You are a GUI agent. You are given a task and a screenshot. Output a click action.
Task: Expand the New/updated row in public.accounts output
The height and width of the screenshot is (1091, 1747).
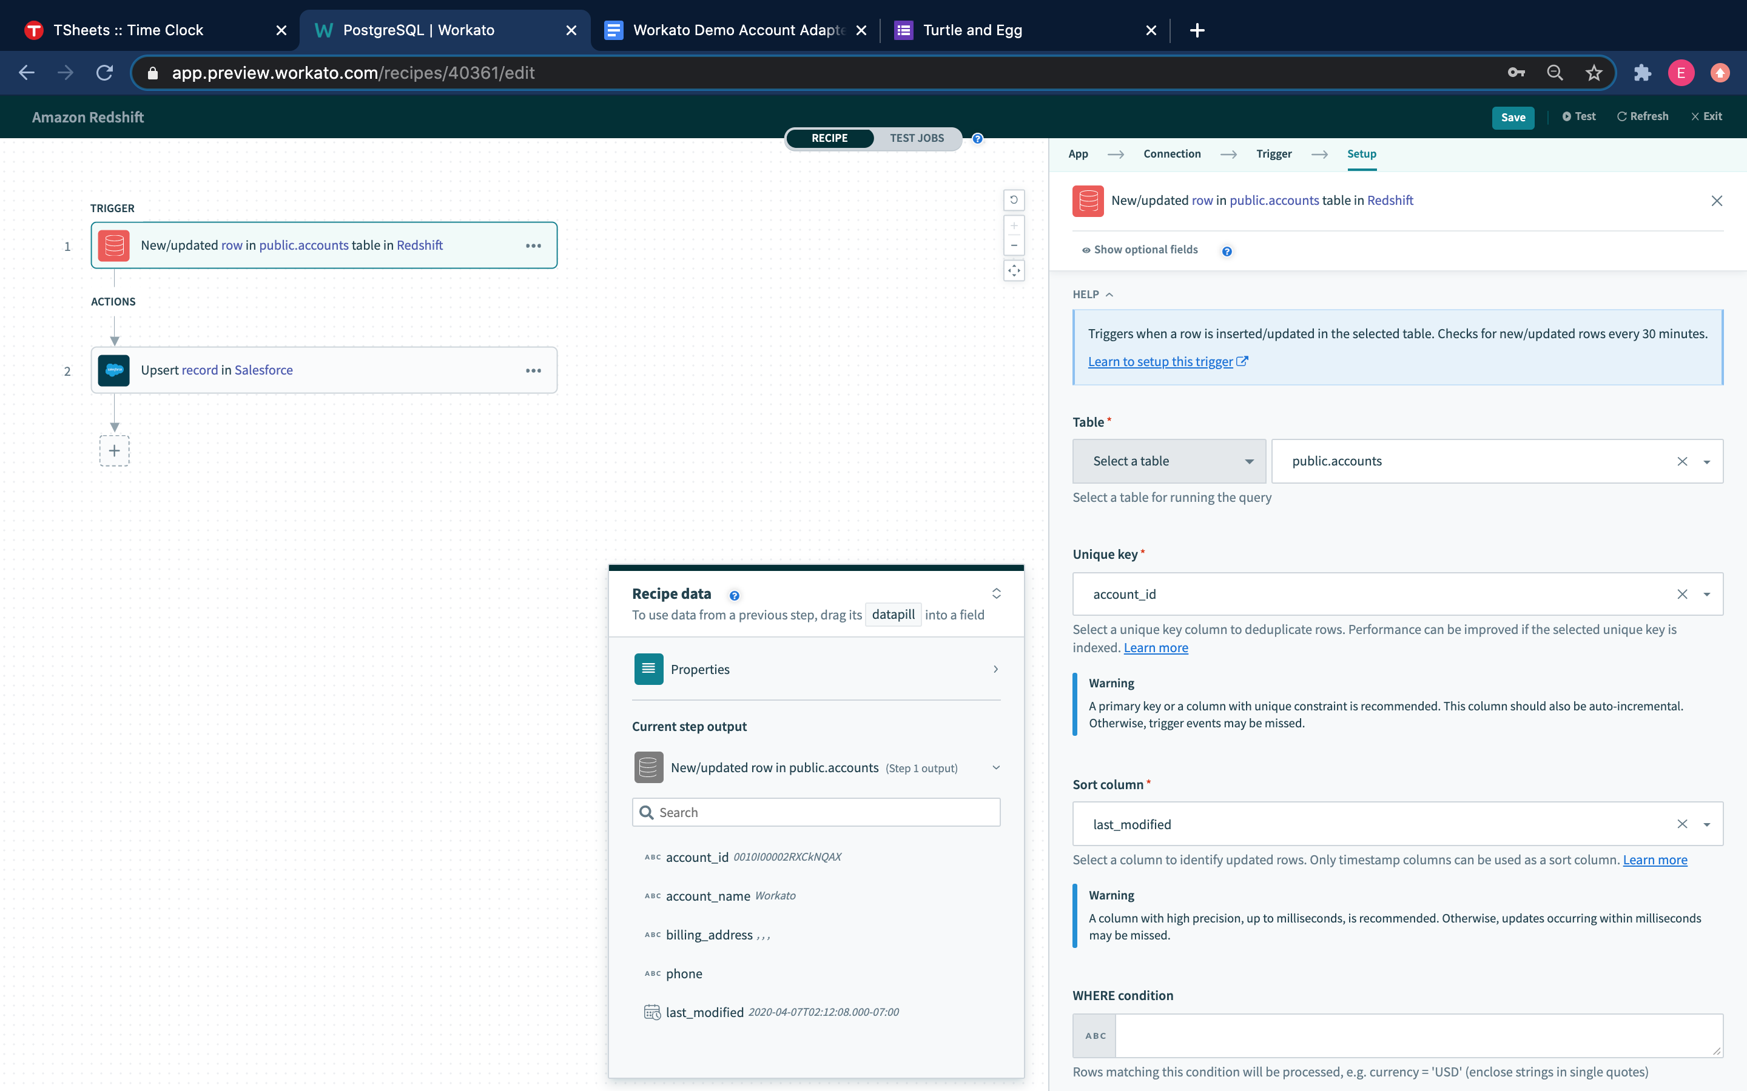(995, 767)
